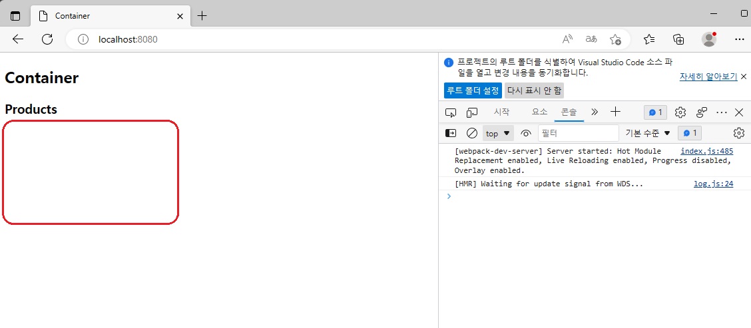
Task: Open the log.js:24 source link
Action: coord(713,184)
